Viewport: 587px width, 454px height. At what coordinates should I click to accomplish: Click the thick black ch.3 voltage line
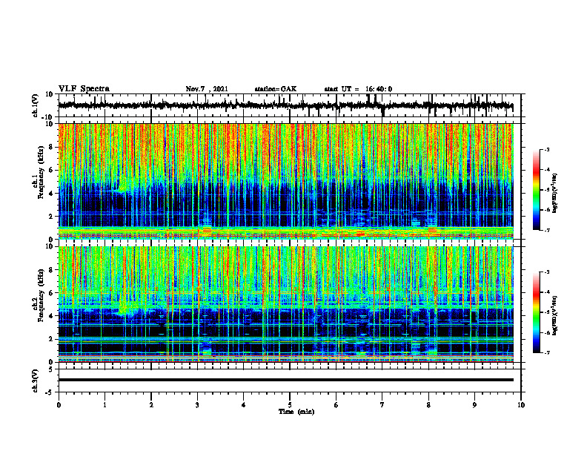tap(286, 380)
